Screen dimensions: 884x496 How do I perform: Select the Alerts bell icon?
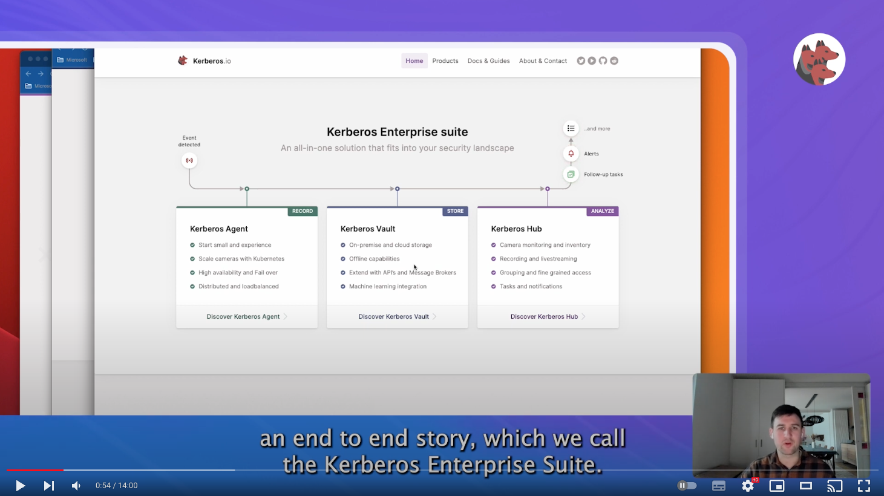[x=570, y=153]
